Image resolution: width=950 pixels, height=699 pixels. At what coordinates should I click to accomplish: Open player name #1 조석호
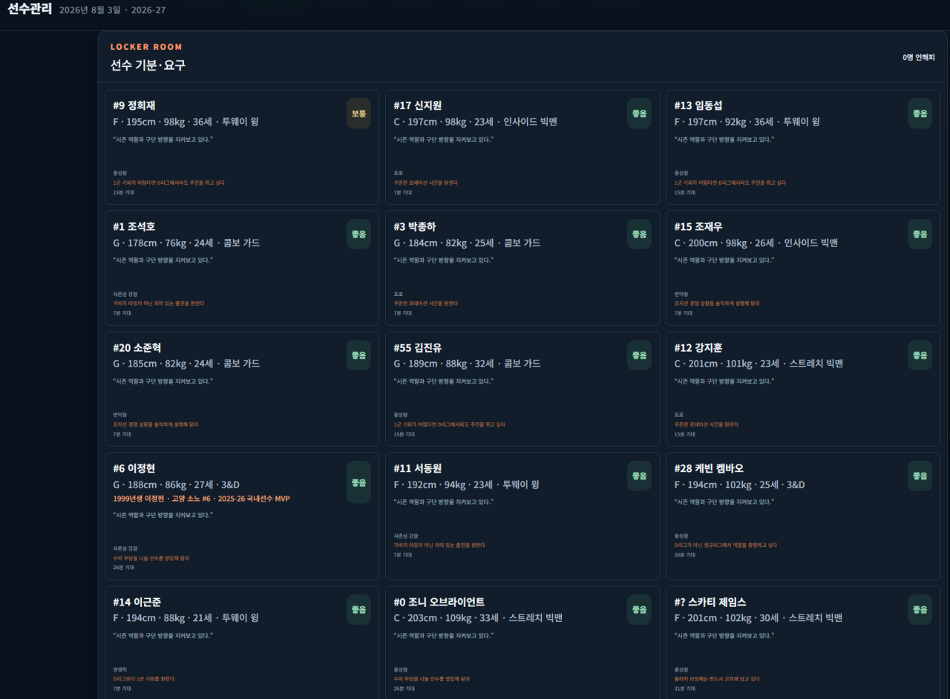click(134, 226)
